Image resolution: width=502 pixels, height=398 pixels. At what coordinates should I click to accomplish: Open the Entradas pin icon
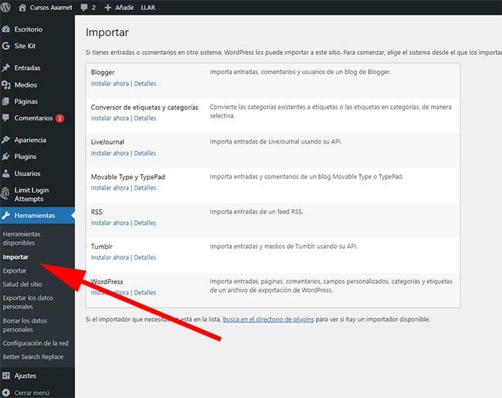point(7,68)
